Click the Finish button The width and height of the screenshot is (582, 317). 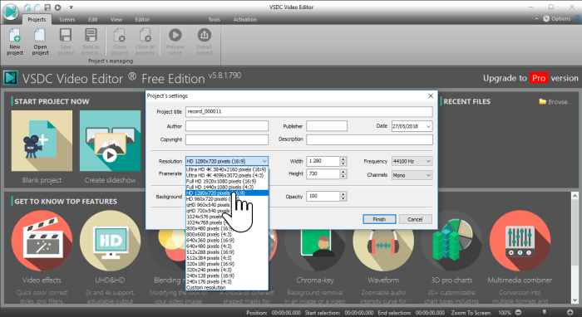(379, 219)
